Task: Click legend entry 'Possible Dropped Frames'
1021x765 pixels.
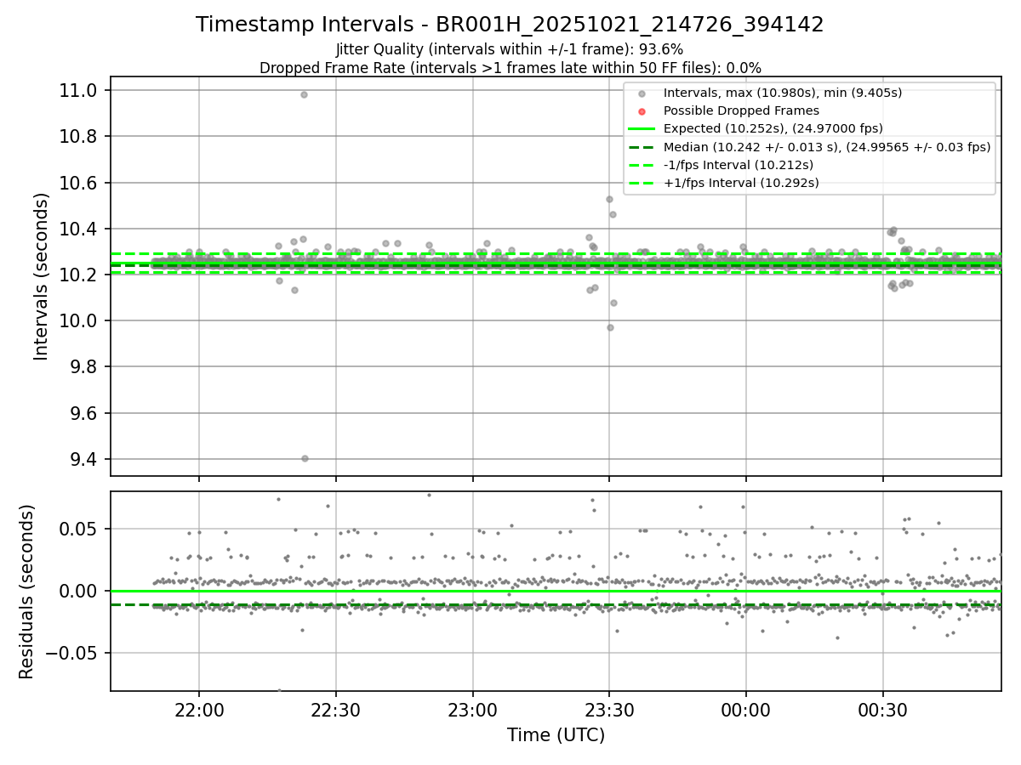Action: click(741, 110)
